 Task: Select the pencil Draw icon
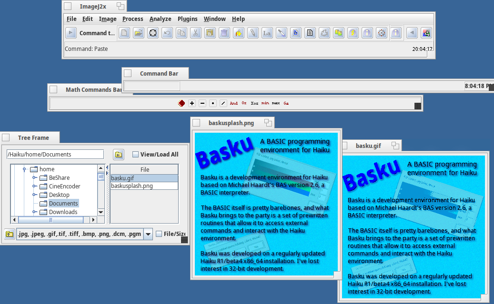(252, 33)
